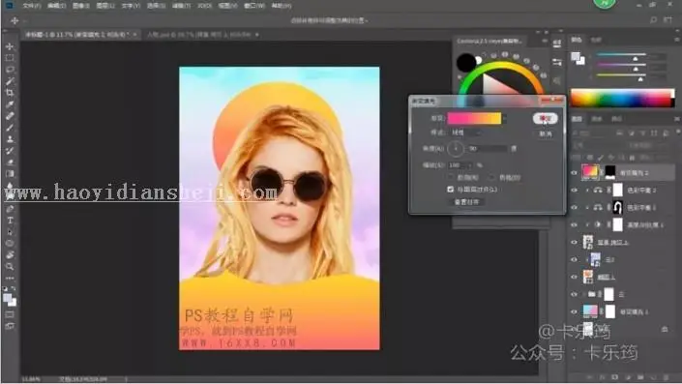Toggle the Dither checkbox in dialog
The image size is (682, 384).
click(491, 177)
